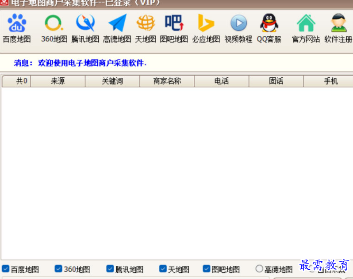Toggle the 腾讯地图 checkbox
Viewport: 353px width, 279px height.
(x=110, y=268)
